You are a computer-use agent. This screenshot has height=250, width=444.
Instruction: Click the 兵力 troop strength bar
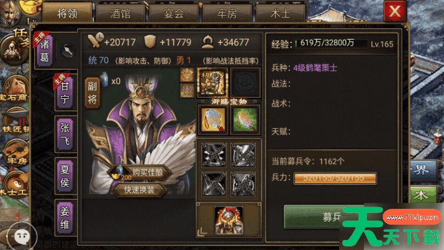tap(335, 178)
